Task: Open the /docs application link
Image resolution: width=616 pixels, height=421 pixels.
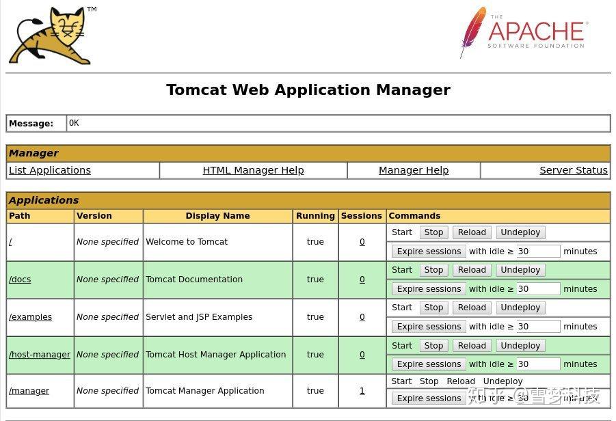Action: click(20, 279)
